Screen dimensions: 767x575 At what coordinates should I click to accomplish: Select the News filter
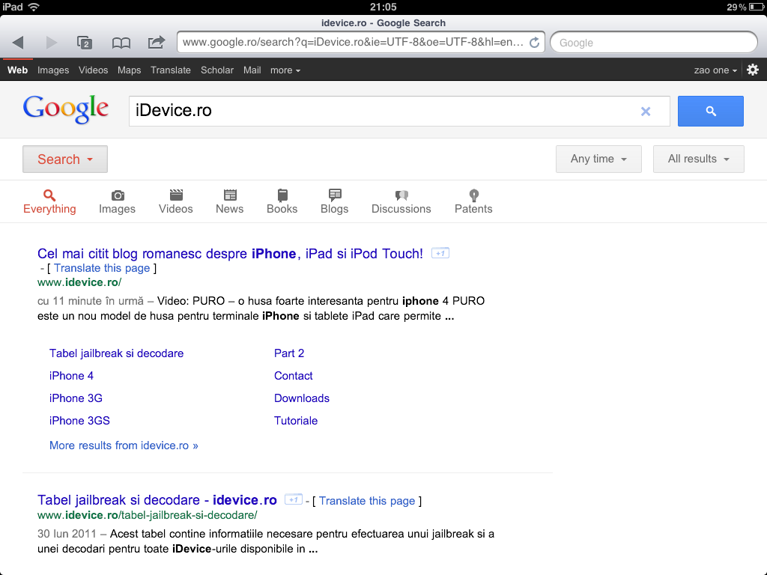(229, 202)
